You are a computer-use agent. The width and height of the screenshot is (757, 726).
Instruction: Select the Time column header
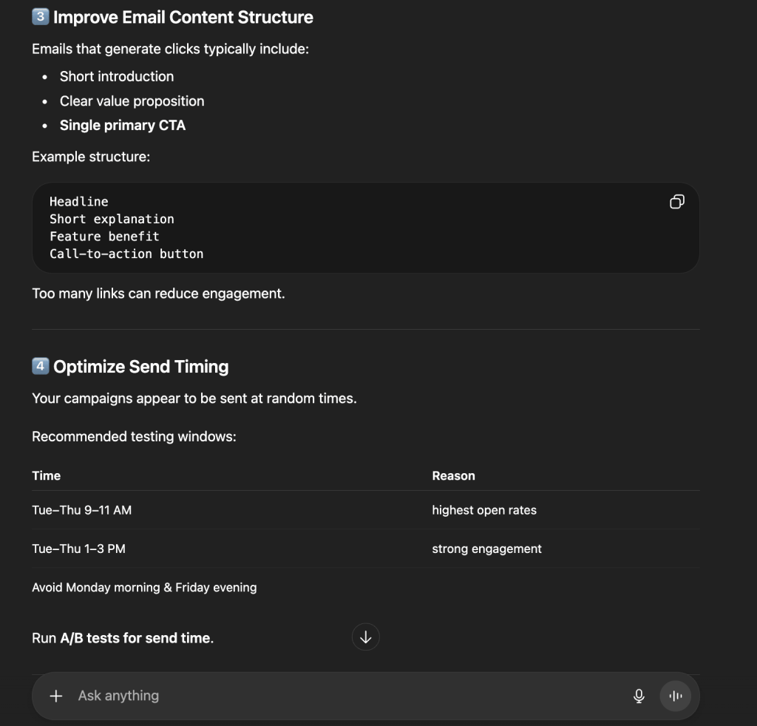[47, 475]
